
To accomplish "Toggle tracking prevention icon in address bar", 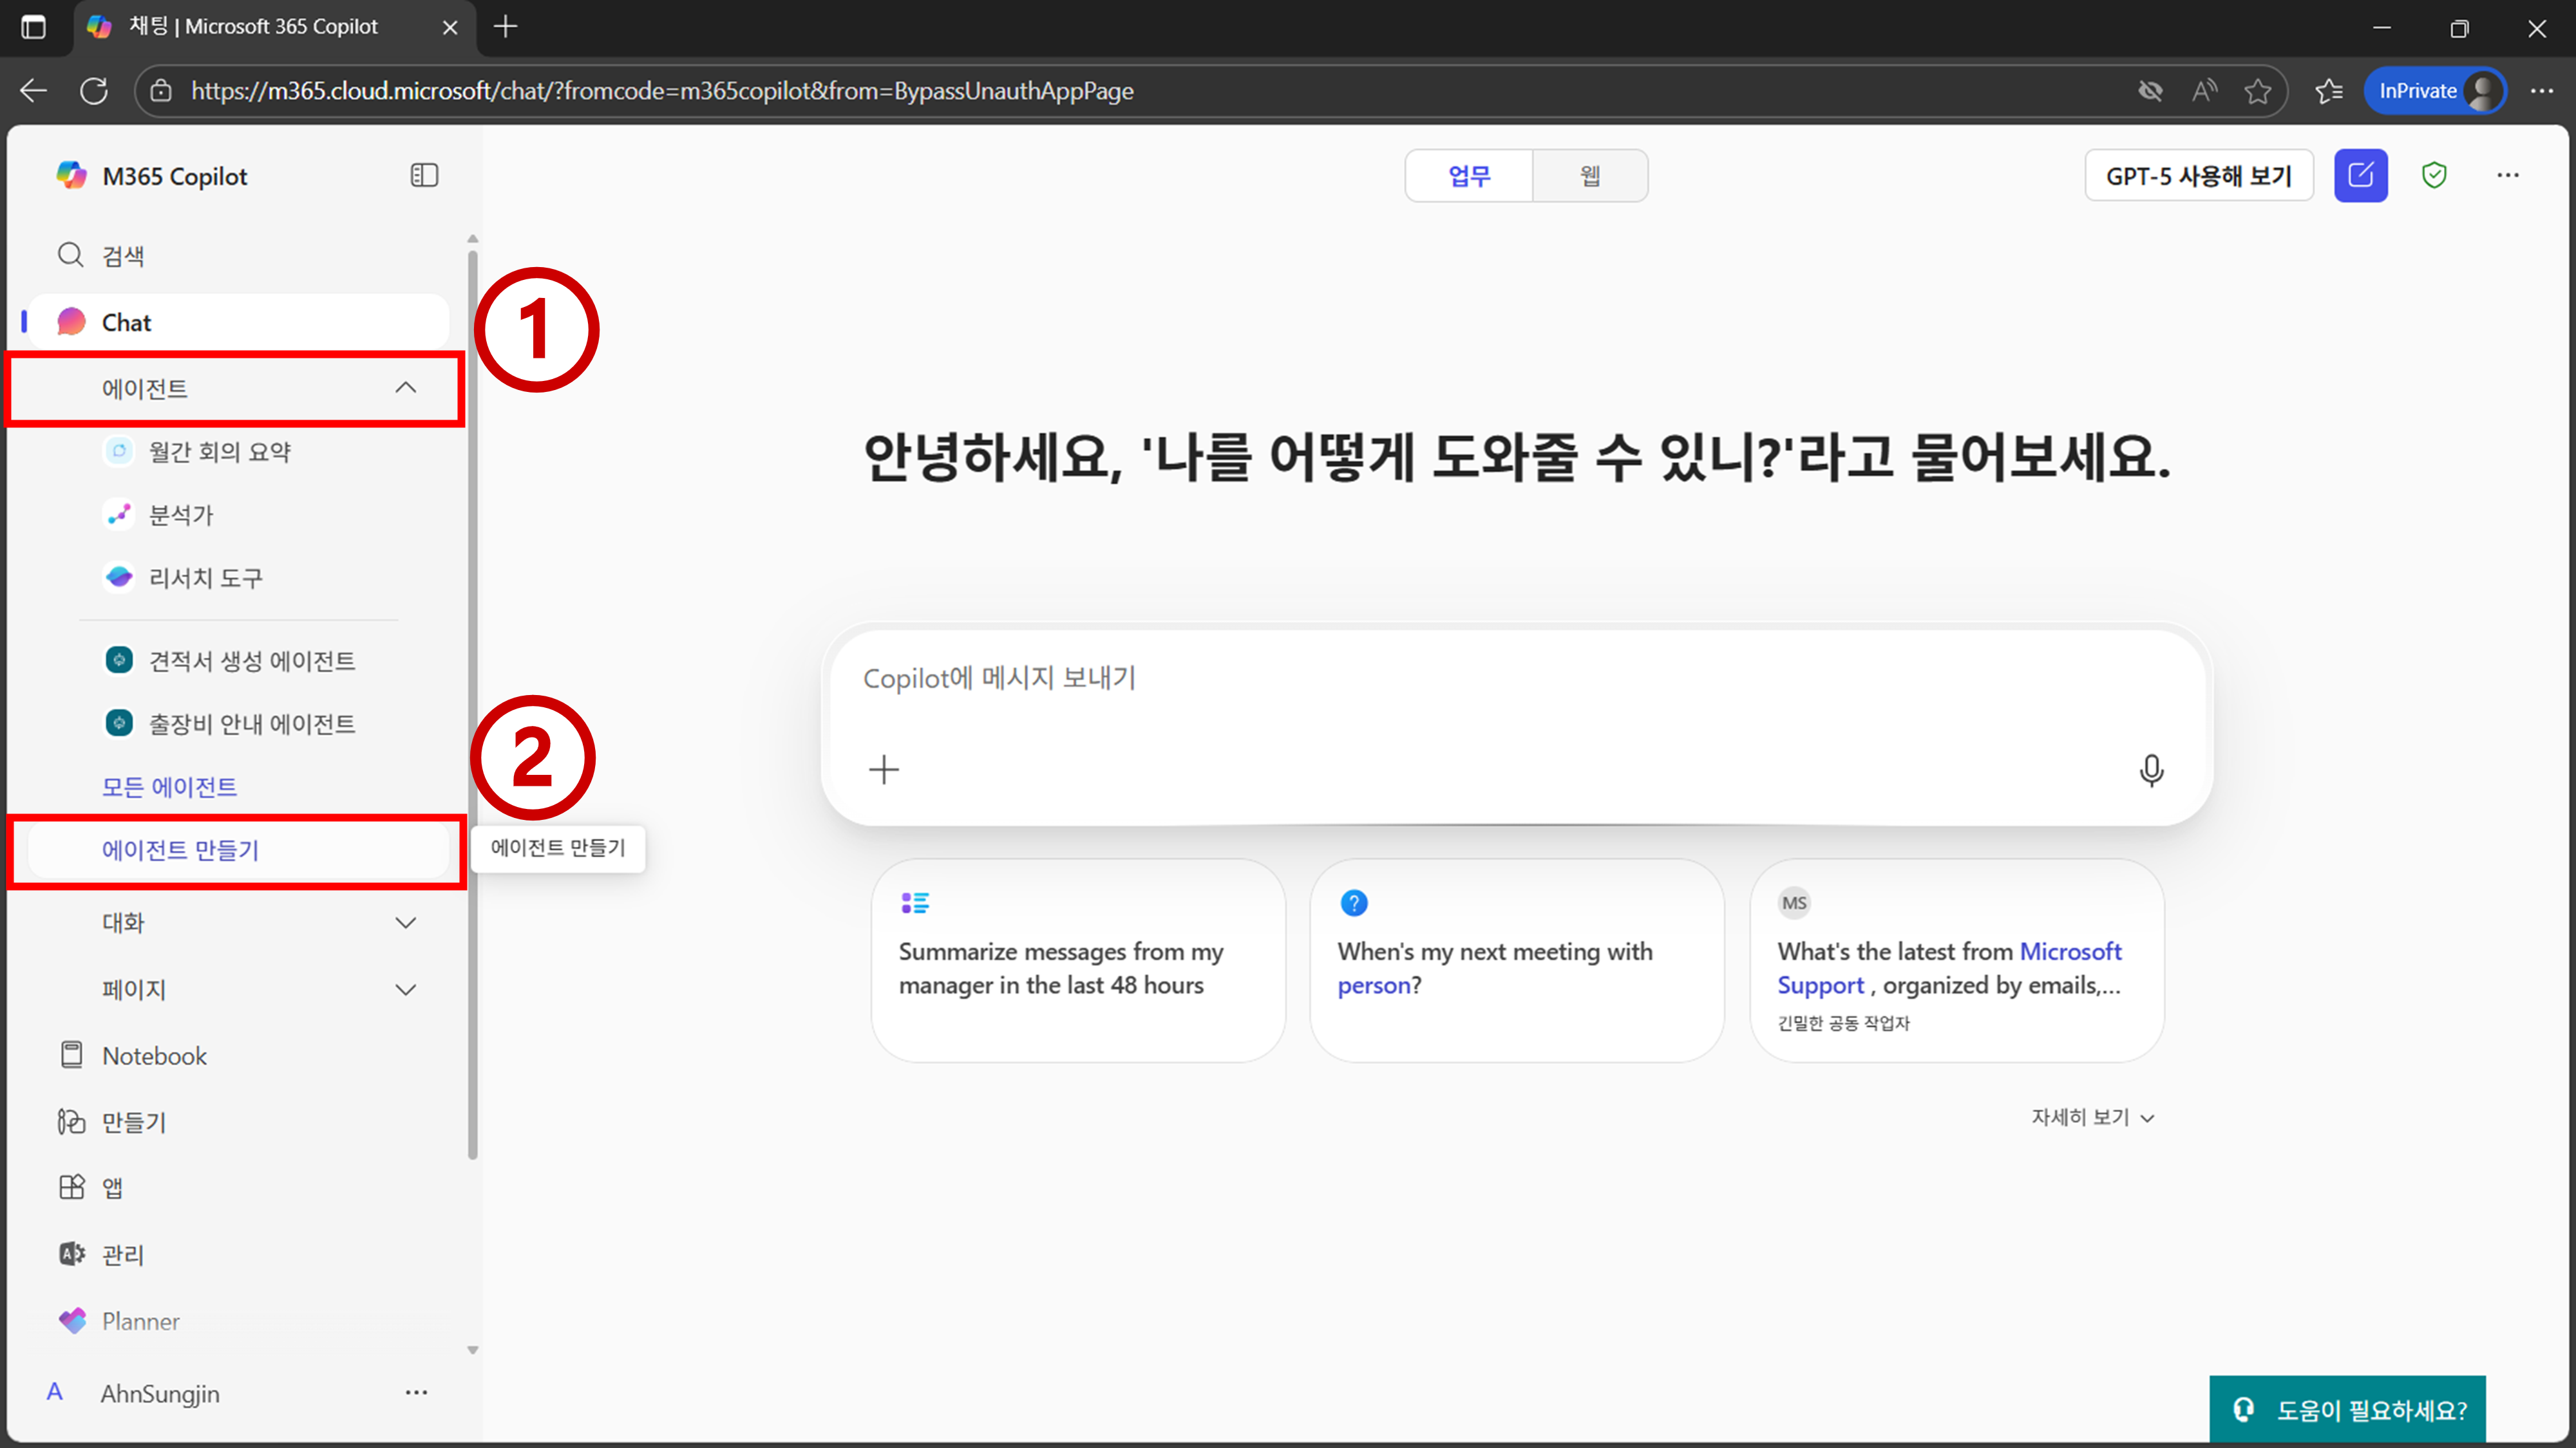I will coord(2150,91).
